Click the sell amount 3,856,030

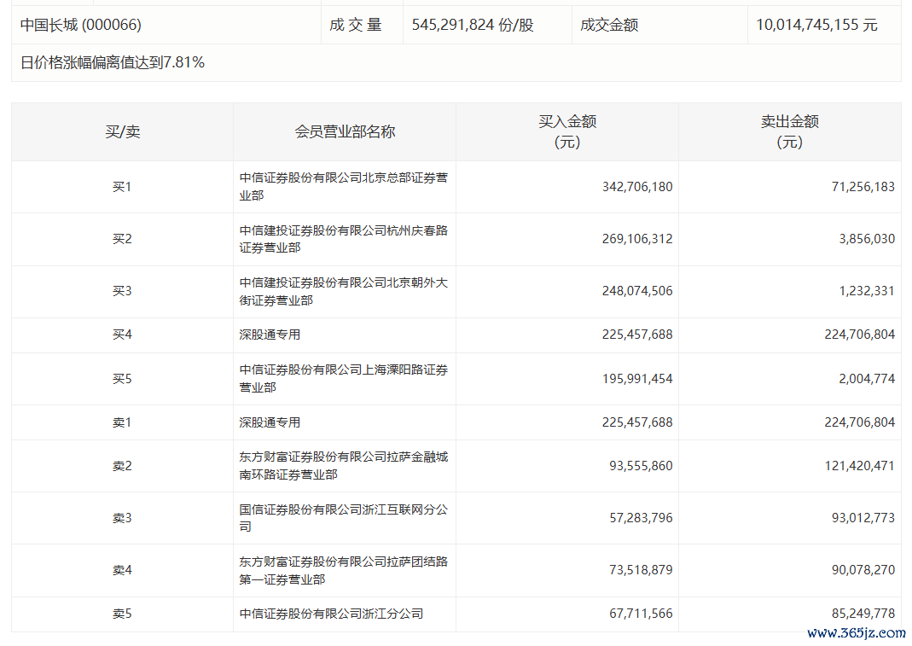[867, 239]
